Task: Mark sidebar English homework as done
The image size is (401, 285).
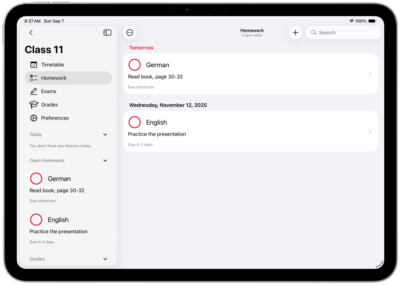Action: click(36, 220)
